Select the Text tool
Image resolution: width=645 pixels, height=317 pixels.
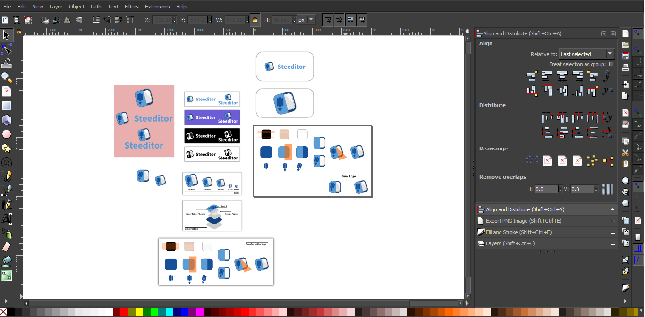tap(7, 219)
